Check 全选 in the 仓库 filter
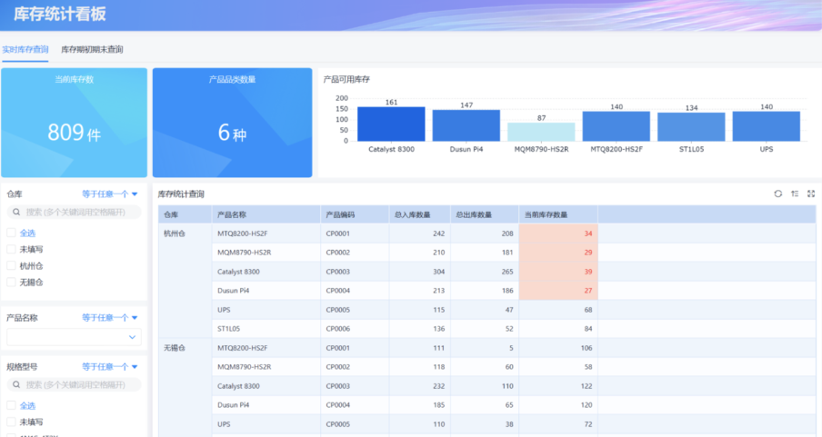 11,233
